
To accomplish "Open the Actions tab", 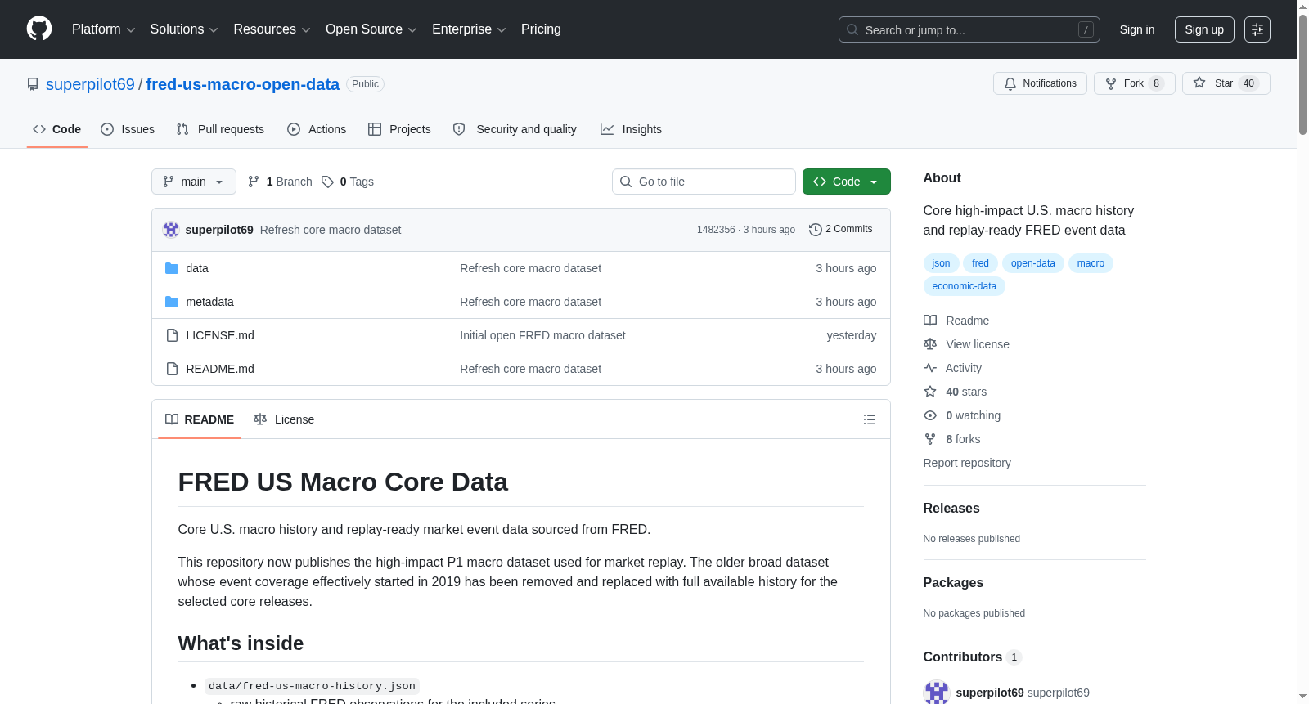I will 317,129.
